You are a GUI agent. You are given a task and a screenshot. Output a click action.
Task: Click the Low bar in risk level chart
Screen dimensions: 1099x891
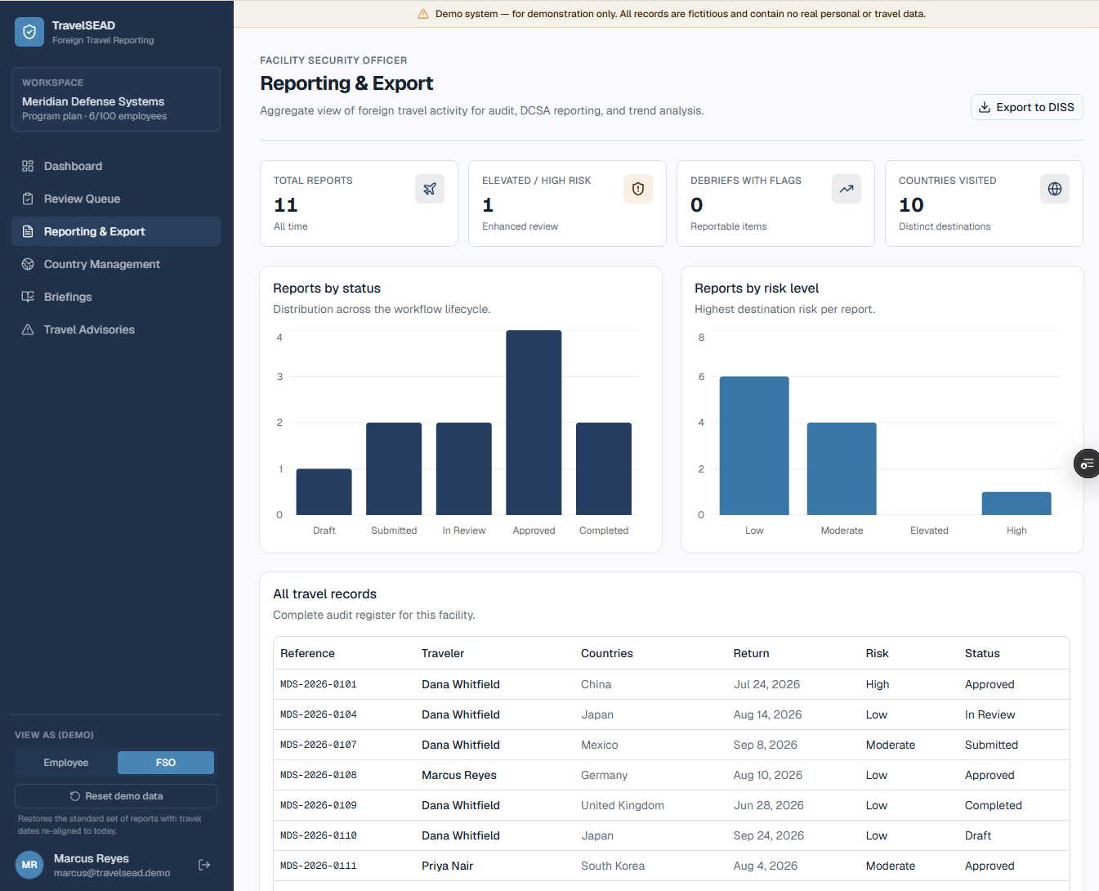click(754, 445)
